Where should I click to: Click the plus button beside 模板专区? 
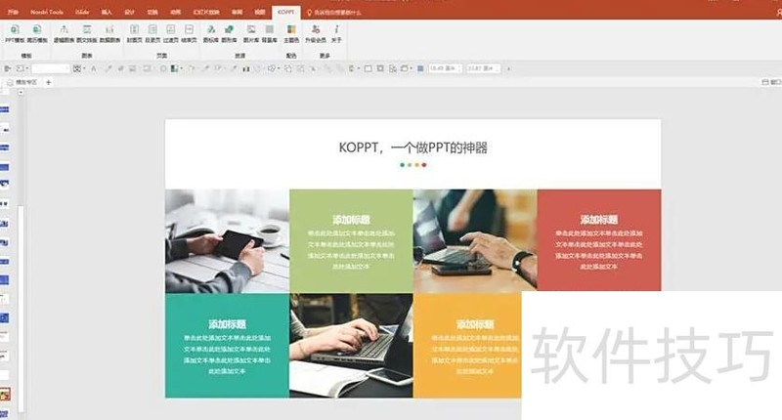pyautogui.click(x=48, y=82)
